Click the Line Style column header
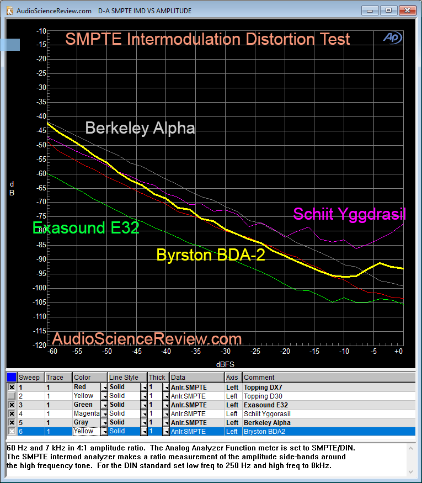The height and width of the screenshot is (483, 422). pos(127,378)
